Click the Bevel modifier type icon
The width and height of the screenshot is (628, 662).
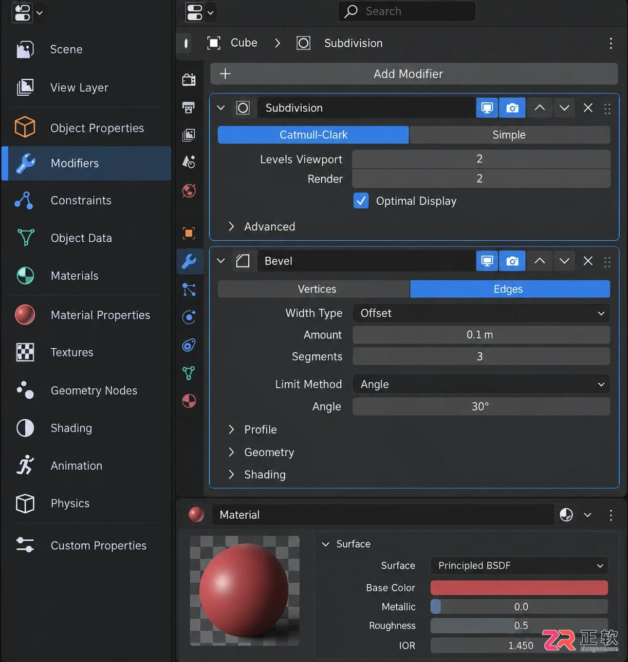click(243, 261)
